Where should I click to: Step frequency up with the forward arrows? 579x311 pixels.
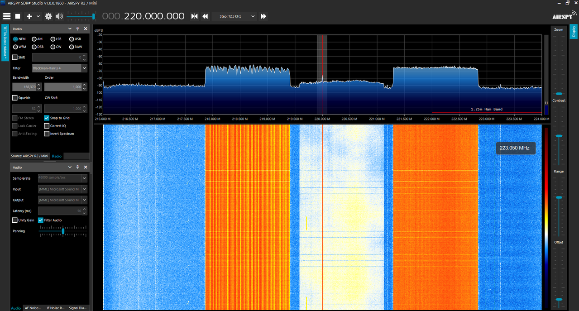point(263,16)
